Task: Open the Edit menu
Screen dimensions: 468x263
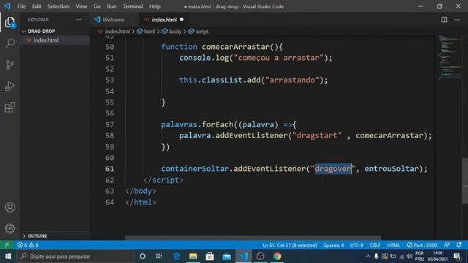Action: coord(37,7)
